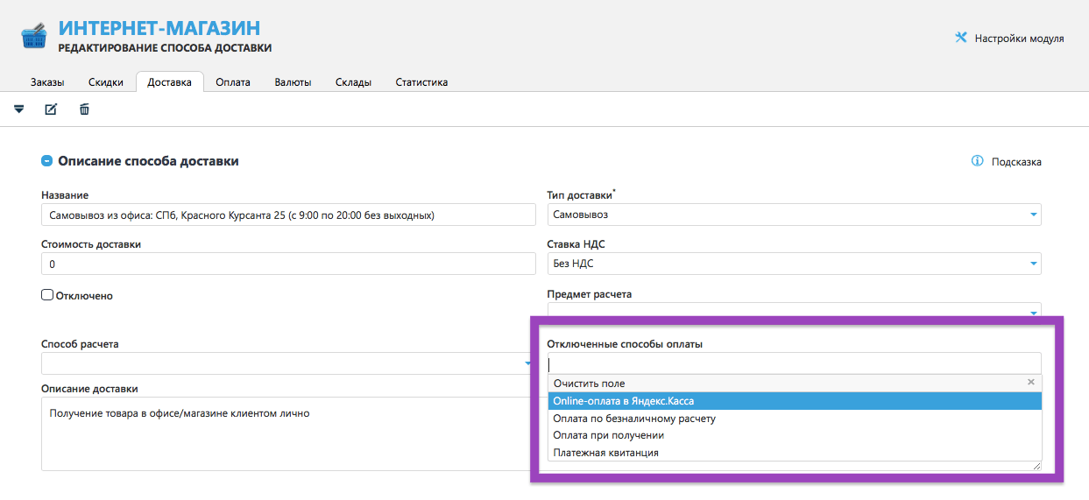This screenshot has height=500, width=1089.
Task: Switch to the Скидки tab
Action: (x=106, y=82)
